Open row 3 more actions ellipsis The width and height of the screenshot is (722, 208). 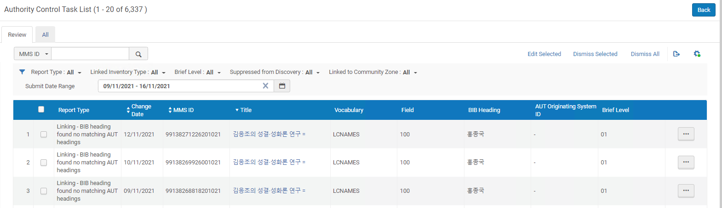[686, 191]
